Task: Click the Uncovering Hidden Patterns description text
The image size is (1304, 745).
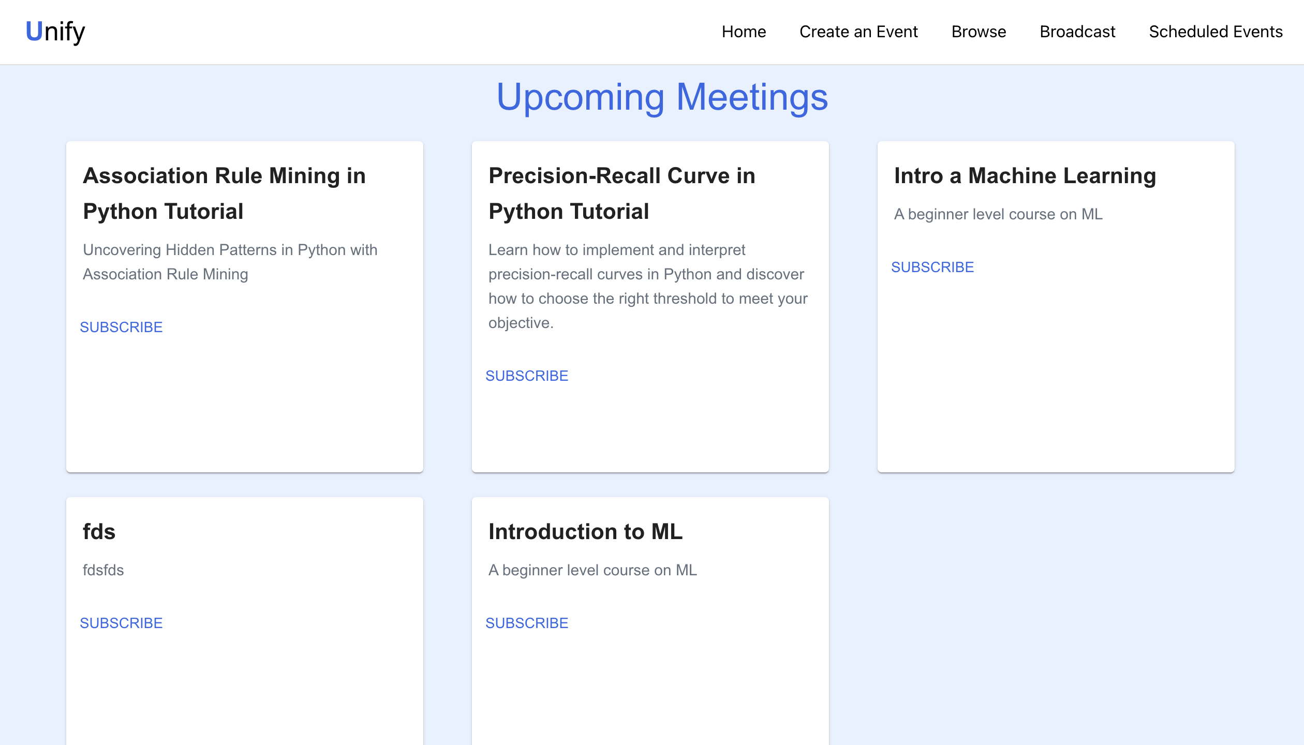Action: coord(230,262)
